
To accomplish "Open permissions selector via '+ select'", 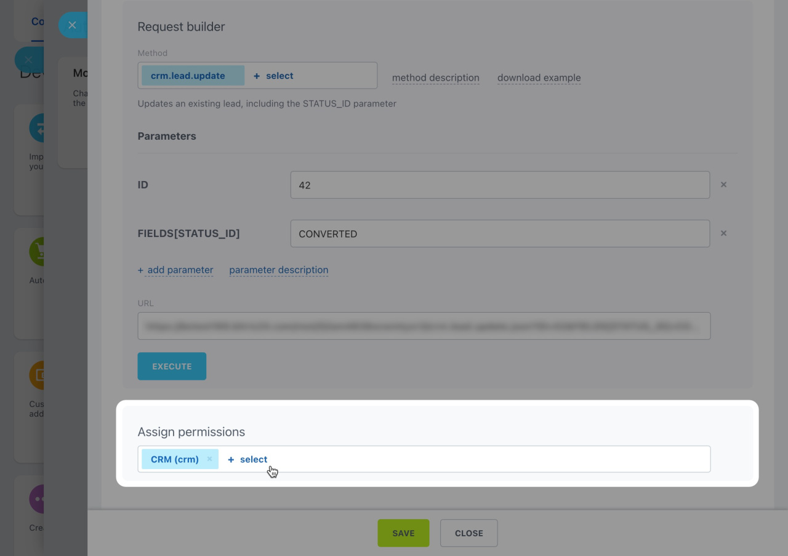I will 247,459.
